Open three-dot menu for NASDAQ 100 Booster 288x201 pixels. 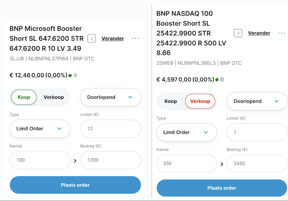pos(281,33)
